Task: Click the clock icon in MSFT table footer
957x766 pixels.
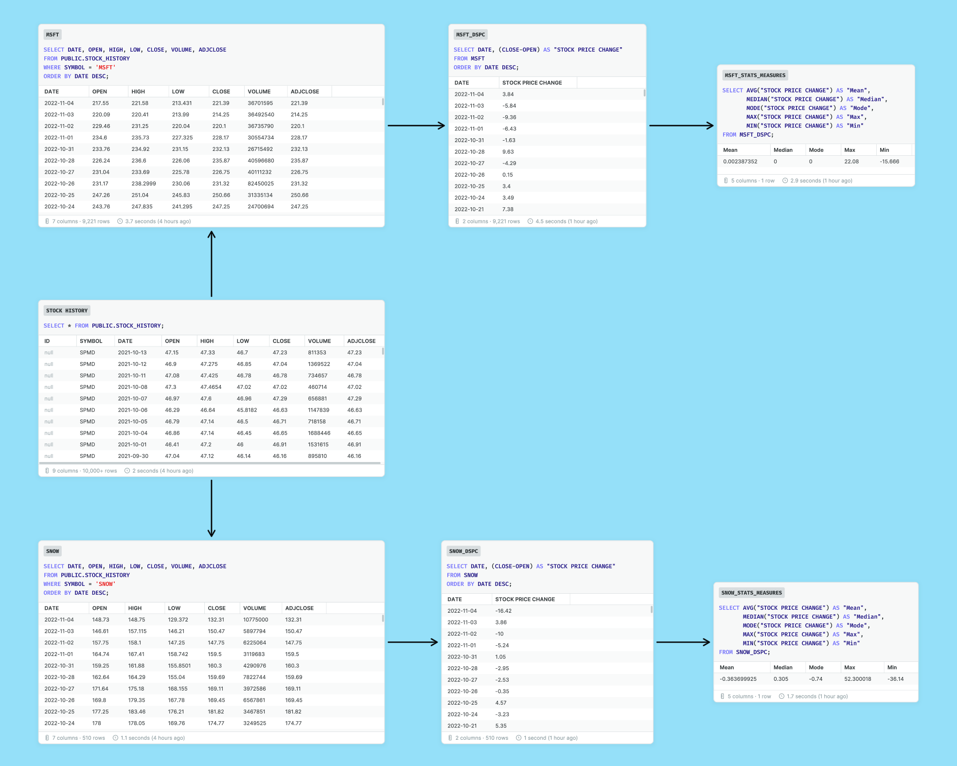Action: pyautogui.click(x=120, y=221)
